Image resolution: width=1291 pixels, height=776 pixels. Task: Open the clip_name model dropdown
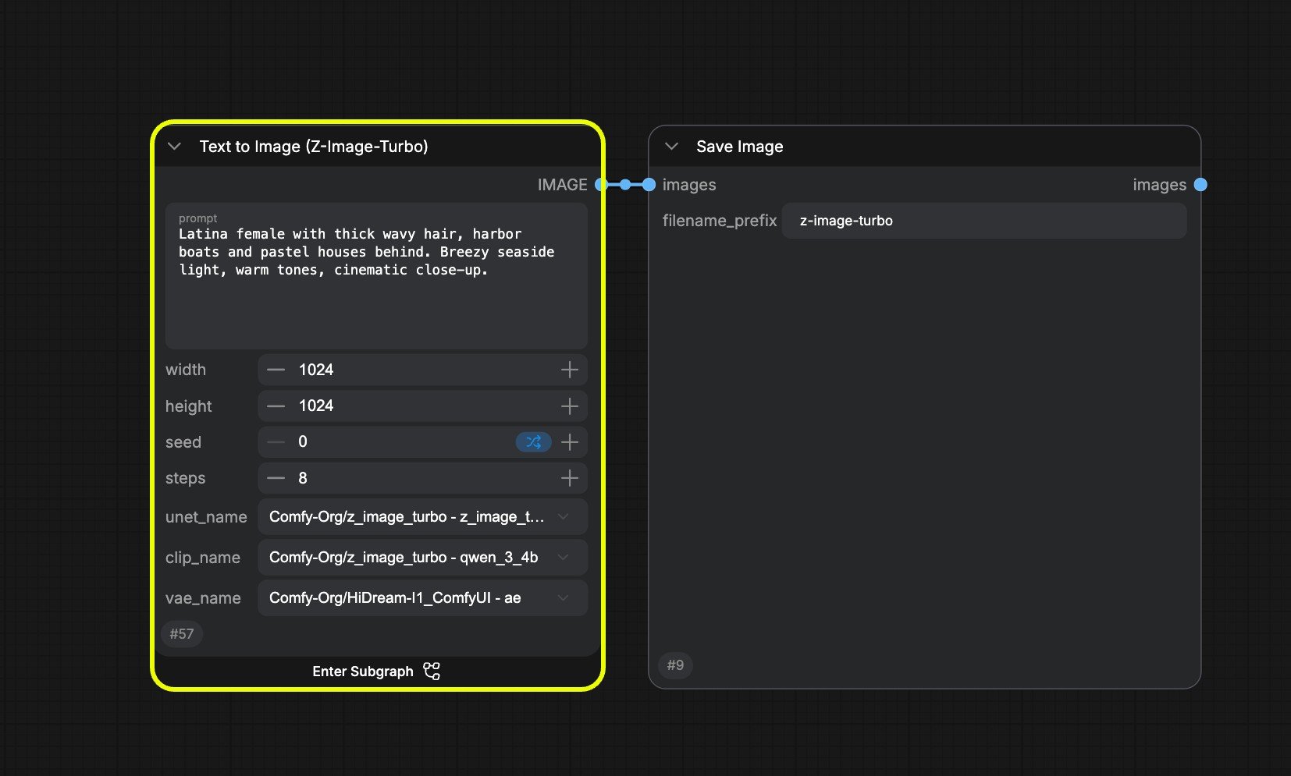(422, 558)
